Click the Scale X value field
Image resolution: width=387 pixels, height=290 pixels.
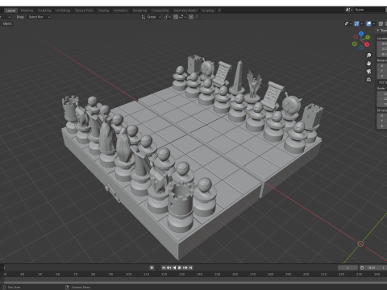point(382,93)
